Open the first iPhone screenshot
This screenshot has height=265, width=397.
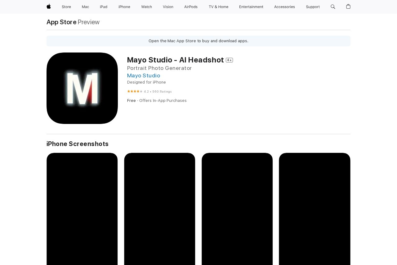[x=82, y=209]
